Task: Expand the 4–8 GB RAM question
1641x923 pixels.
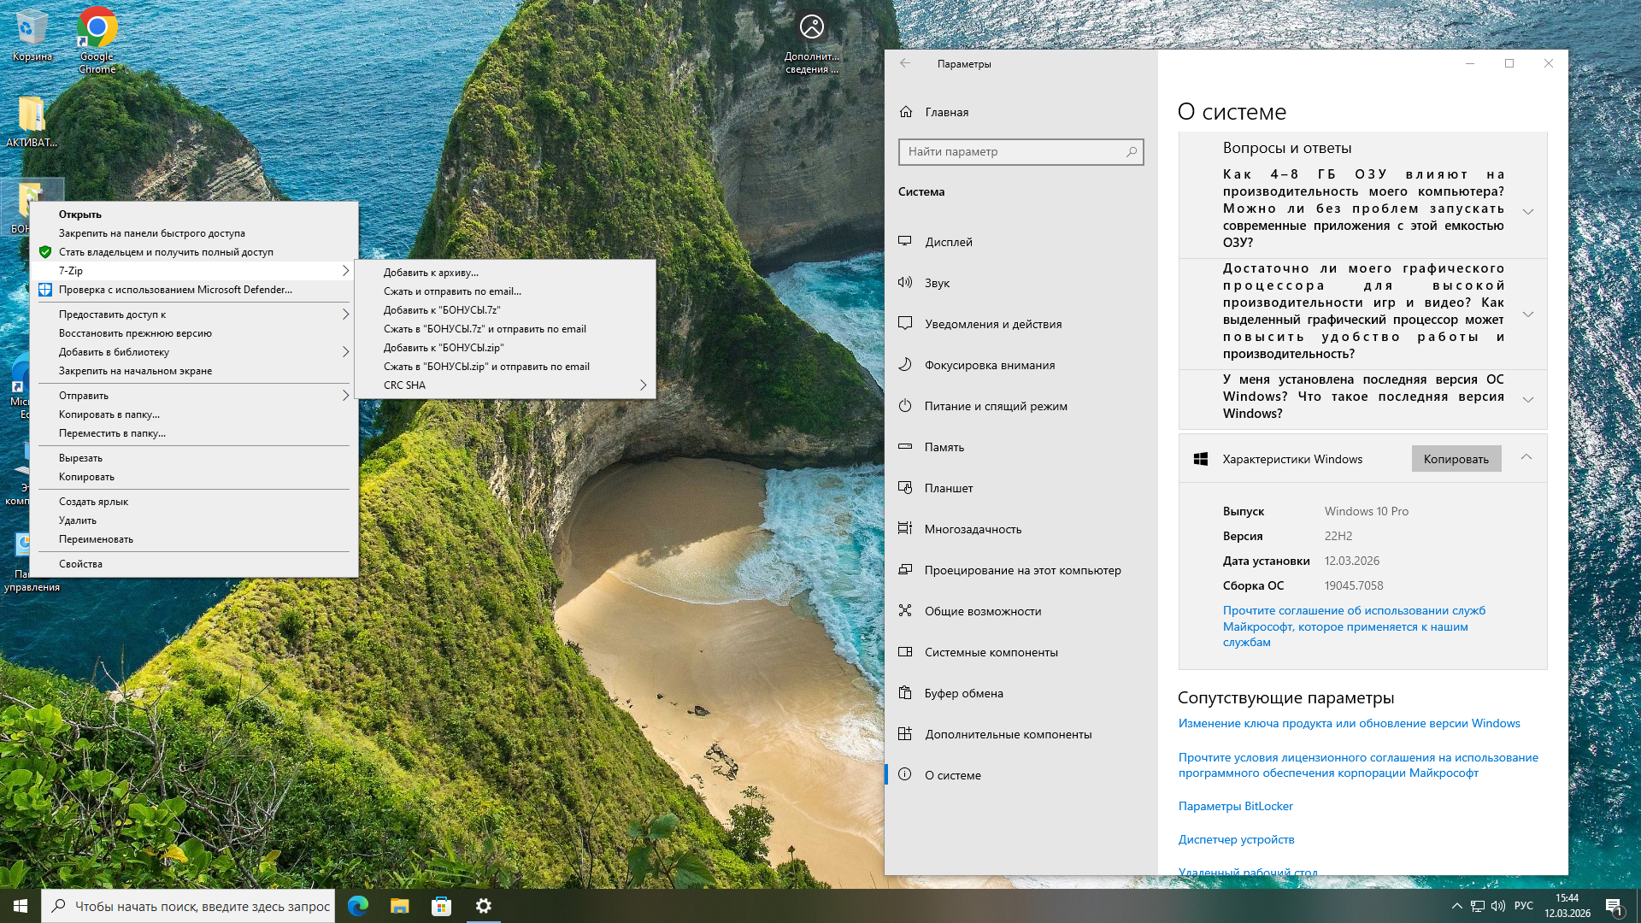Action: click(x=1527, y=210)
